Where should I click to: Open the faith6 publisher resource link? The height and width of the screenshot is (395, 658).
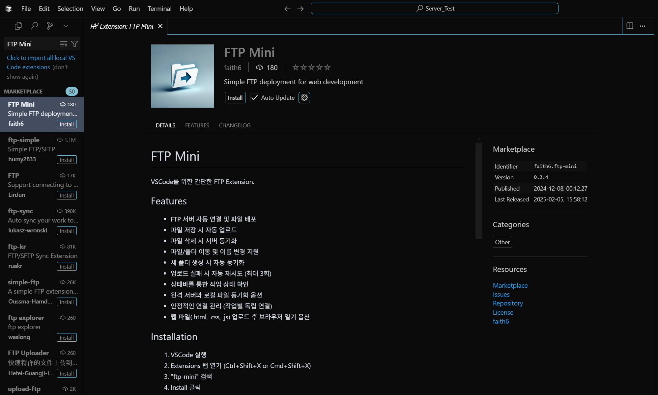coord(501,321)
